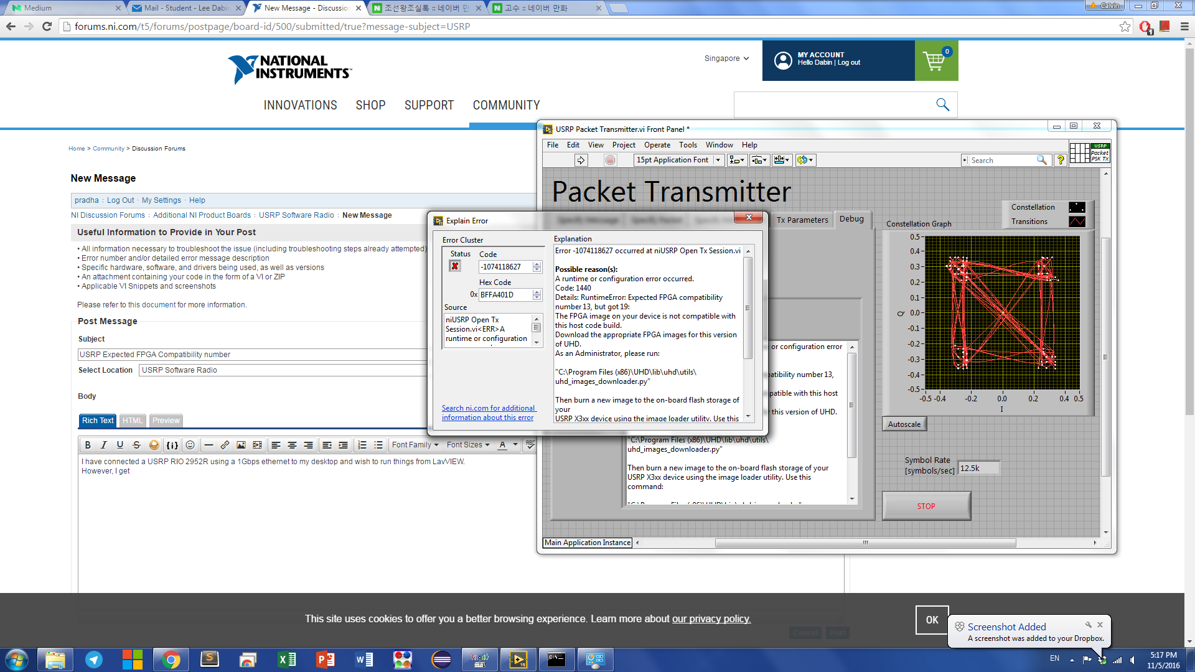Click the Autoscale button
The width and height of the screenshot is (1195, 672).
(904, 424)
